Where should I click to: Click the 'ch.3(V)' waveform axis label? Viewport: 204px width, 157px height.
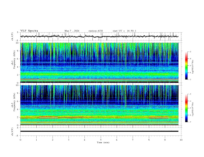click(12, 132)
